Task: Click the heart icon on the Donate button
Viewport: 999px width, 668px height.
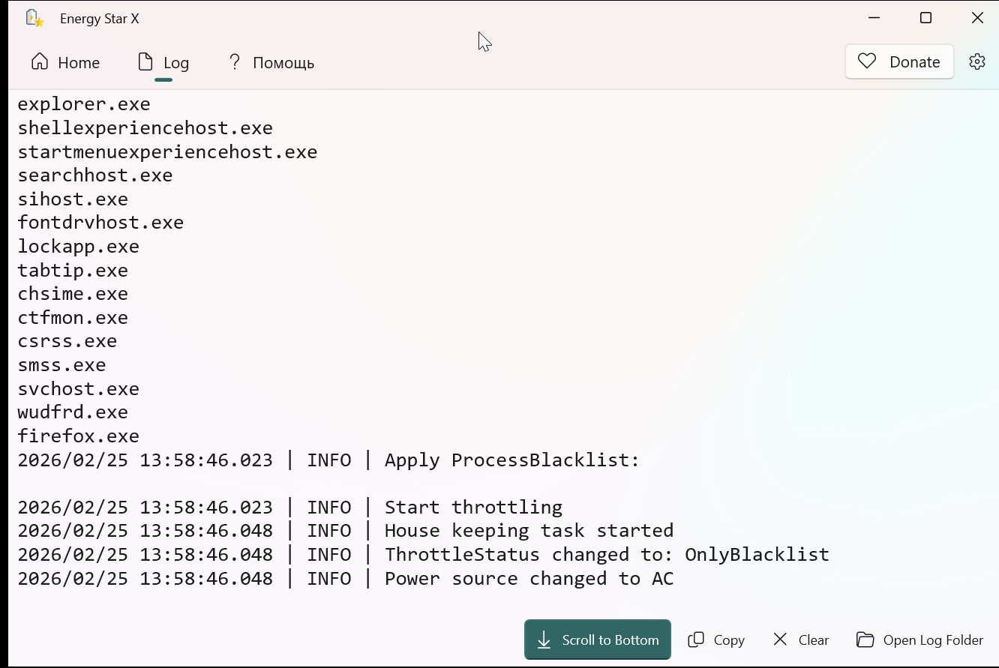Action: tap(867, 62)
